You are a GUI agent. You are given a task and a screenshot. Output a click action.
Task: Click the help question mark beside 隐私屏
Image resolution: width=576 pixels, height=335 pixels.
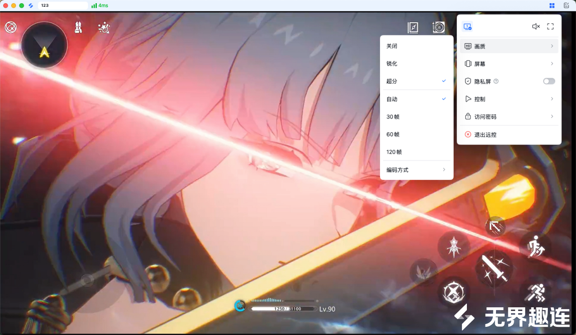pyautogui.click(x=496, y=81)
